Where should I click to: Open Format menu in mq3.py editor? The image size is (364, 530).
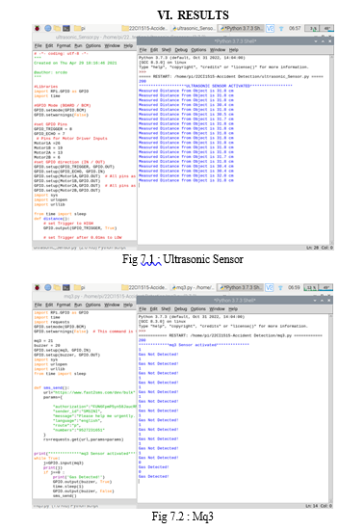click(64, 305)
